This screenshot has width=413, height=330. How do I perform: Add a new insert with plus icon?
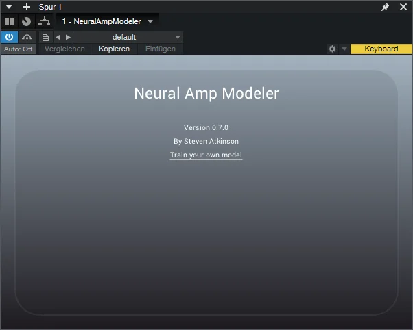tap(27, 7)
